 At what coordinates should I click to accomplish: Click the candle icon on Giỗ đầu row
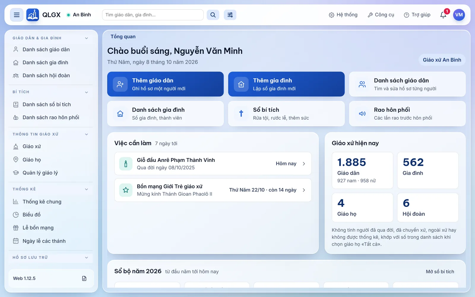(x=126, y=164)
